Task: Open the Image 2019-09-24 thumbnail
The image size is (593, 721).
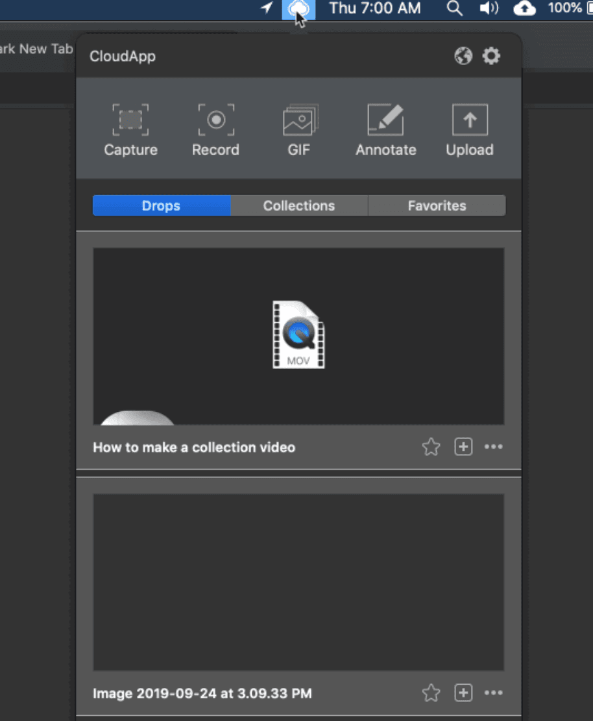Action: coord(298,582)
